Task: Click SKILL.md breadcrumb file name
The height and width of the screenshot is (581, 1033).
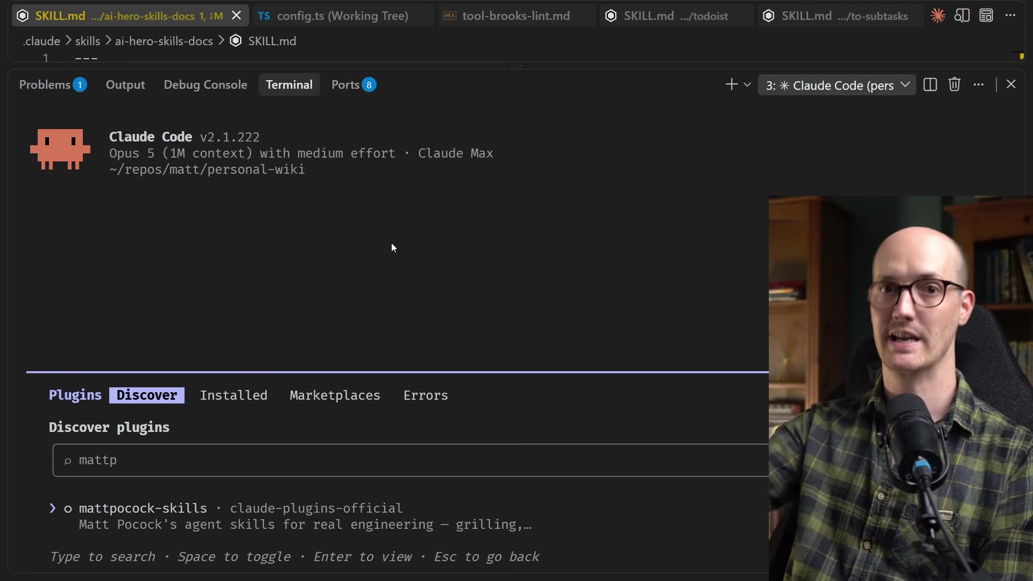Action: (272, 41)
